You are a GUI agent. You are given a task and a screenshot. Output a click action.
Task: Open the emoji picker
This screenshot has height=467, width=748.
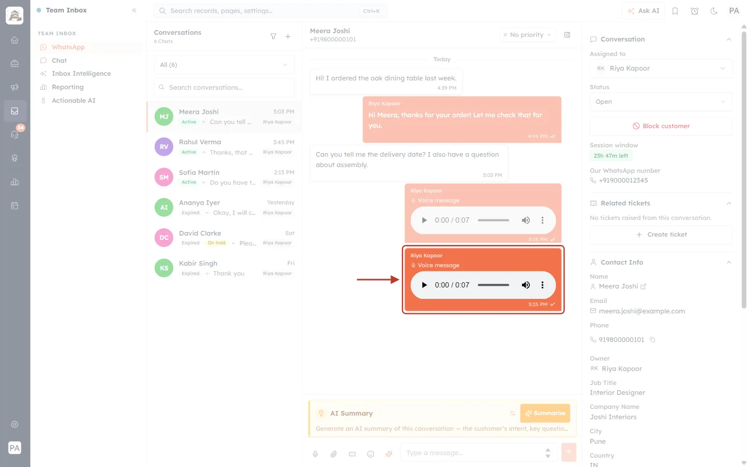point(370,454)
